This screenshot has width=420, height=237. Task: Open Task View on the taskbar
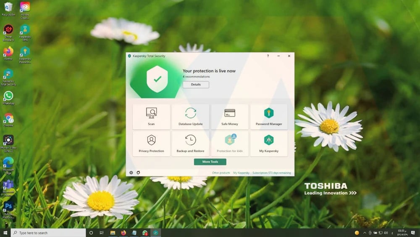point(102,233)
